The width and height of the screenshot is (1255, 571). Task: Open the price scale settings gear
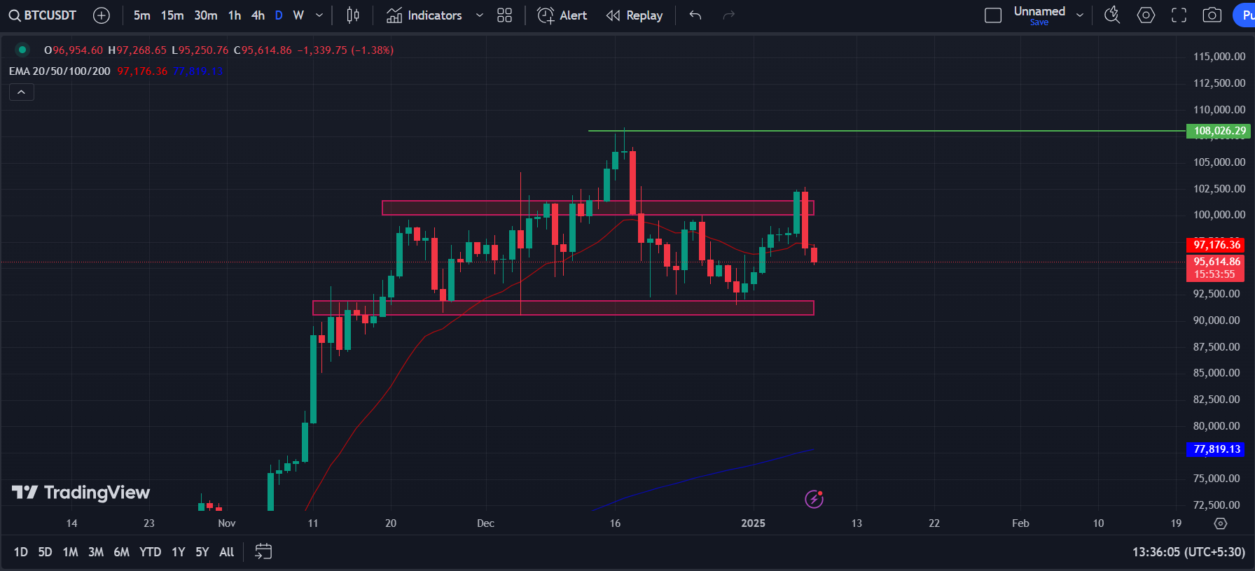click(x=1221, y=523)
